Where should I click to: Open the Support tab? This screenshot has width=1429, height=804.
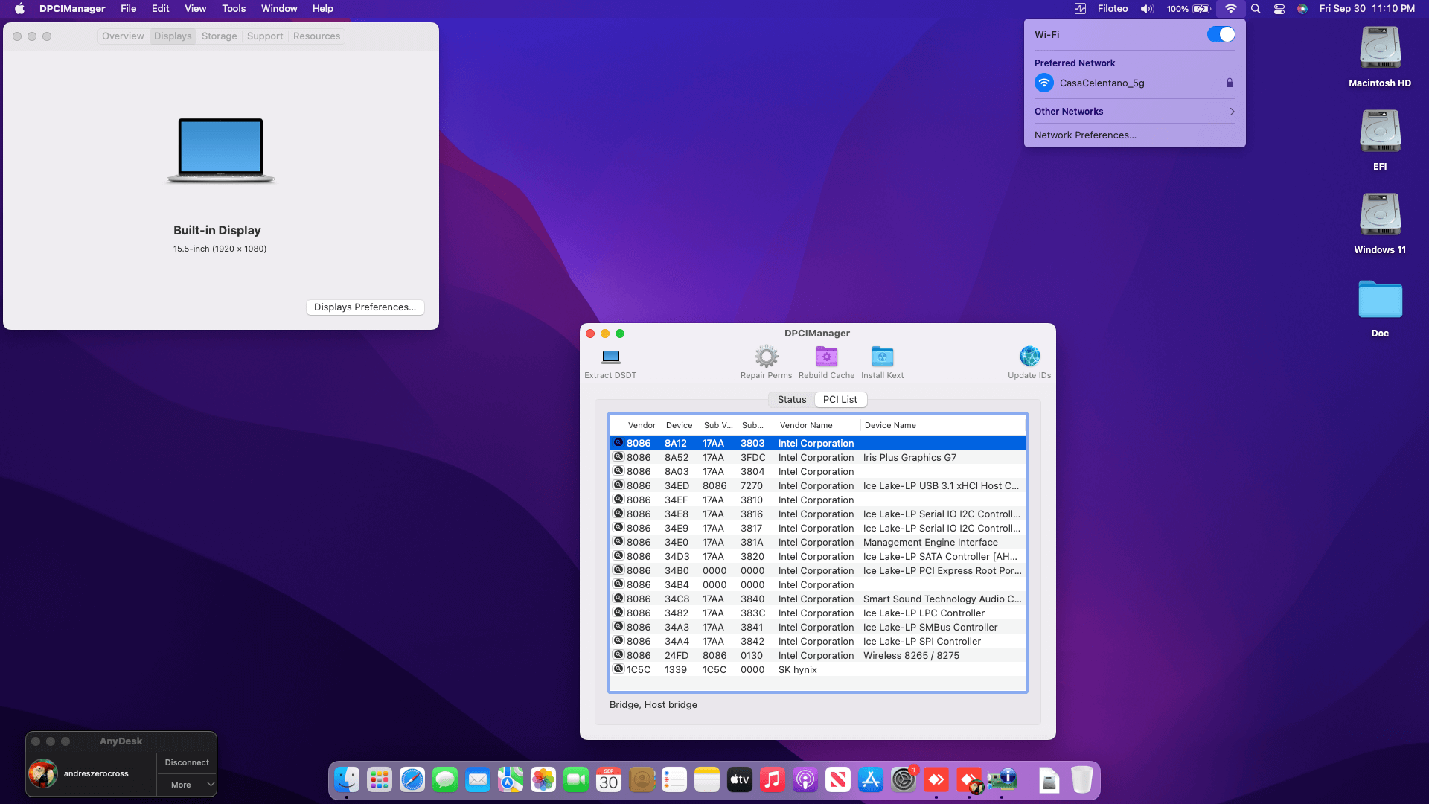[x=265, y=36]
